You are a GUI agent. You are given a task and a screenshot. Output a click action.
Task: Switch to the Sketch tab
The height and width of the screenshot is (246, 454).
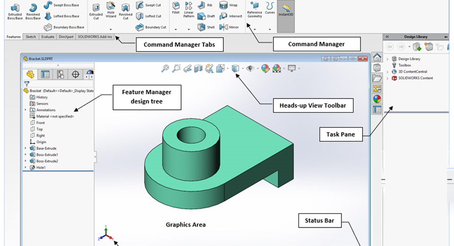[31, 37]
